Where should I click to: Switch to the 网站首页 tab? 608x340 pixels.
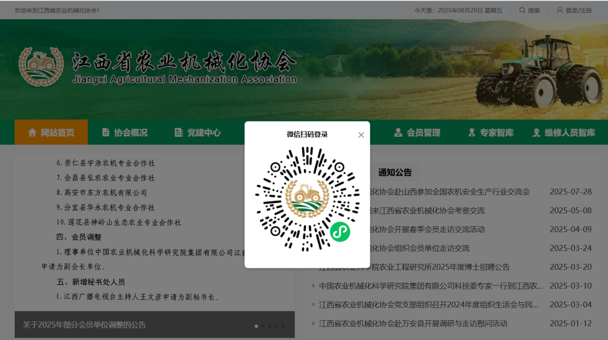tap(51, 133)
